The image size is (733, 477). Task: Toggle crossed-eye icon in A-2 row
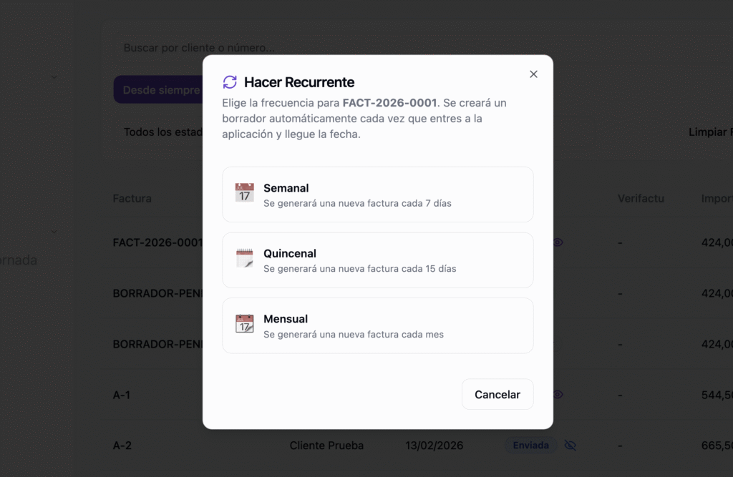570,446
